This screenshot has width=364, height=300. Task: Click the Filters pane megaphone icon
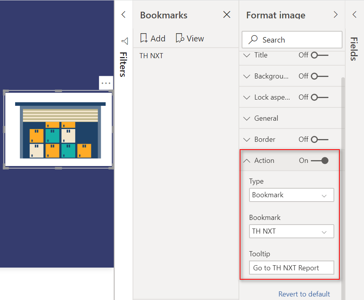pyautogui.click(x=124, y=41)
